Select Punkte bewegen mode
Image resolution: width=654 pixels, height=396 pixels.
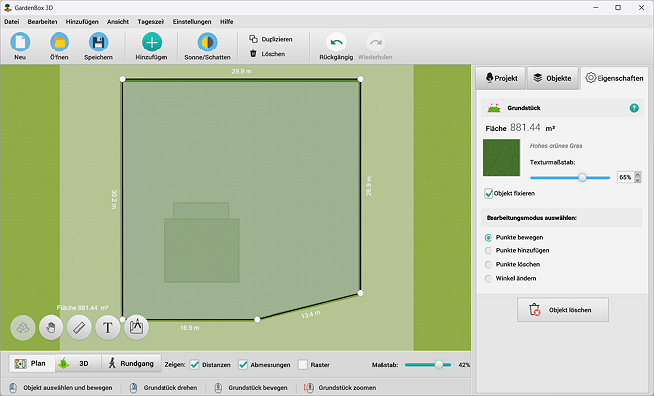[x=488, y=238]
